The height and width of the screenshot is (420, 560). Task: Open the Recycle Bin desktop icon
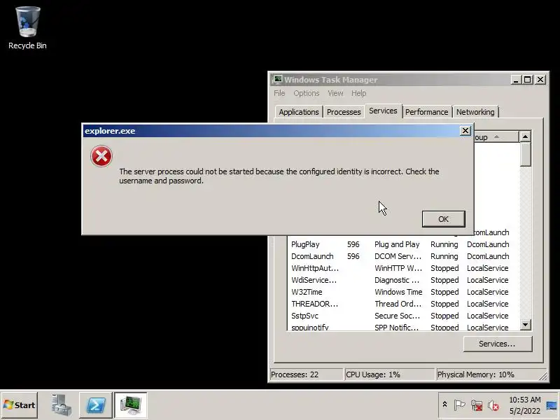click(27, 28)
